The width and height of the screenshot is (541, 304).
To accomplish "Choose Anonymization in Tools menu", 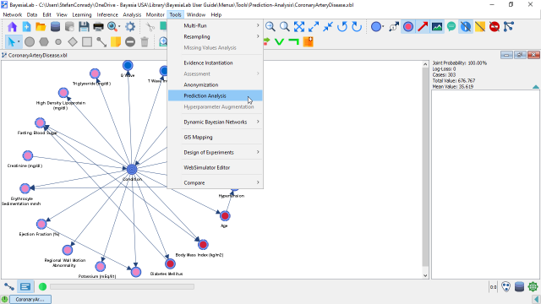I will pos(216,84).
